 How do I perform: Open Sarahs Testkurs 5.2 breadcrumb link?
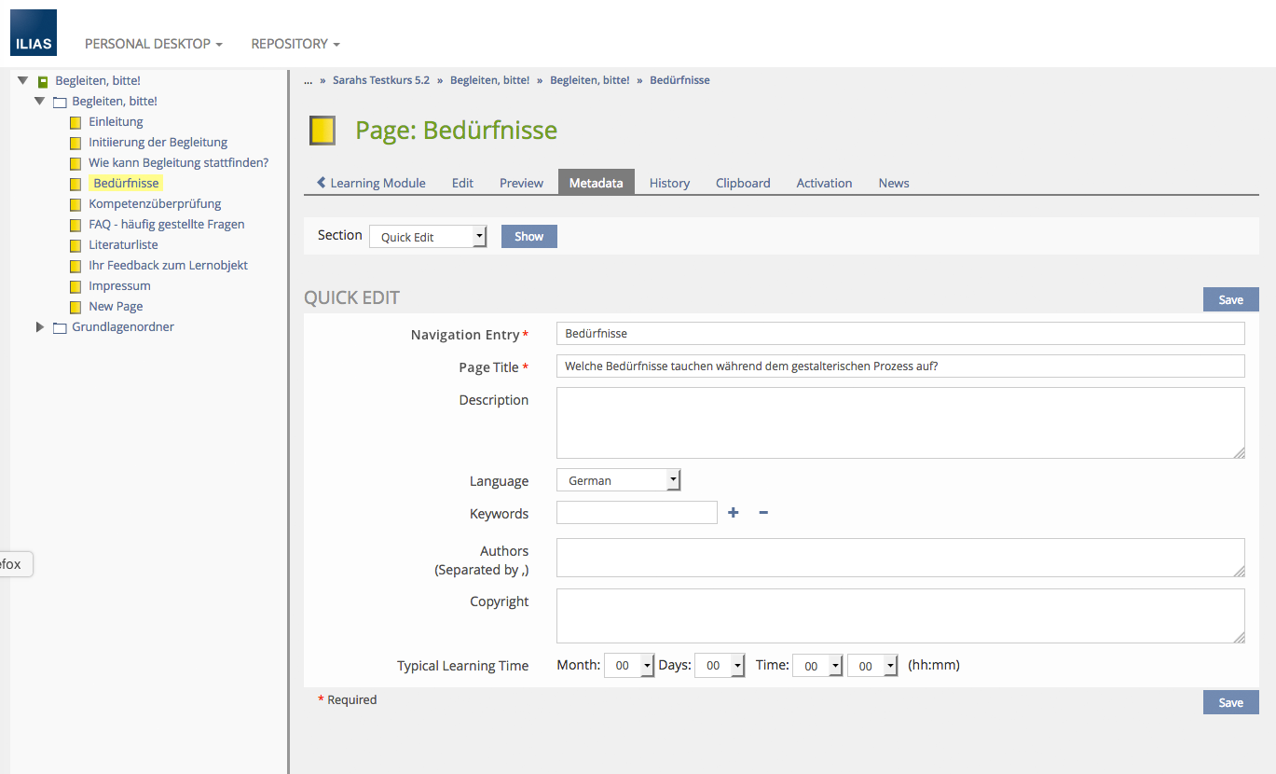coord(381,80)
